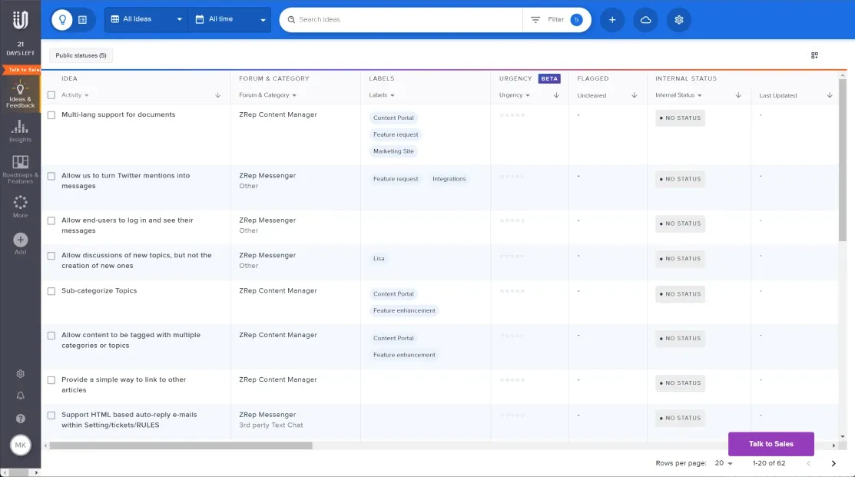The height and width of the screenshot is (477, 855).
Task: Open the column layout icon
Action: coord(814,55)
